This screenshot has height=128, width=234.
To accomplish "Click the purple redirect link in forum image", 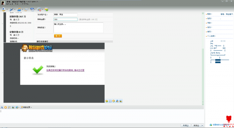I will (x=65, y=70).
